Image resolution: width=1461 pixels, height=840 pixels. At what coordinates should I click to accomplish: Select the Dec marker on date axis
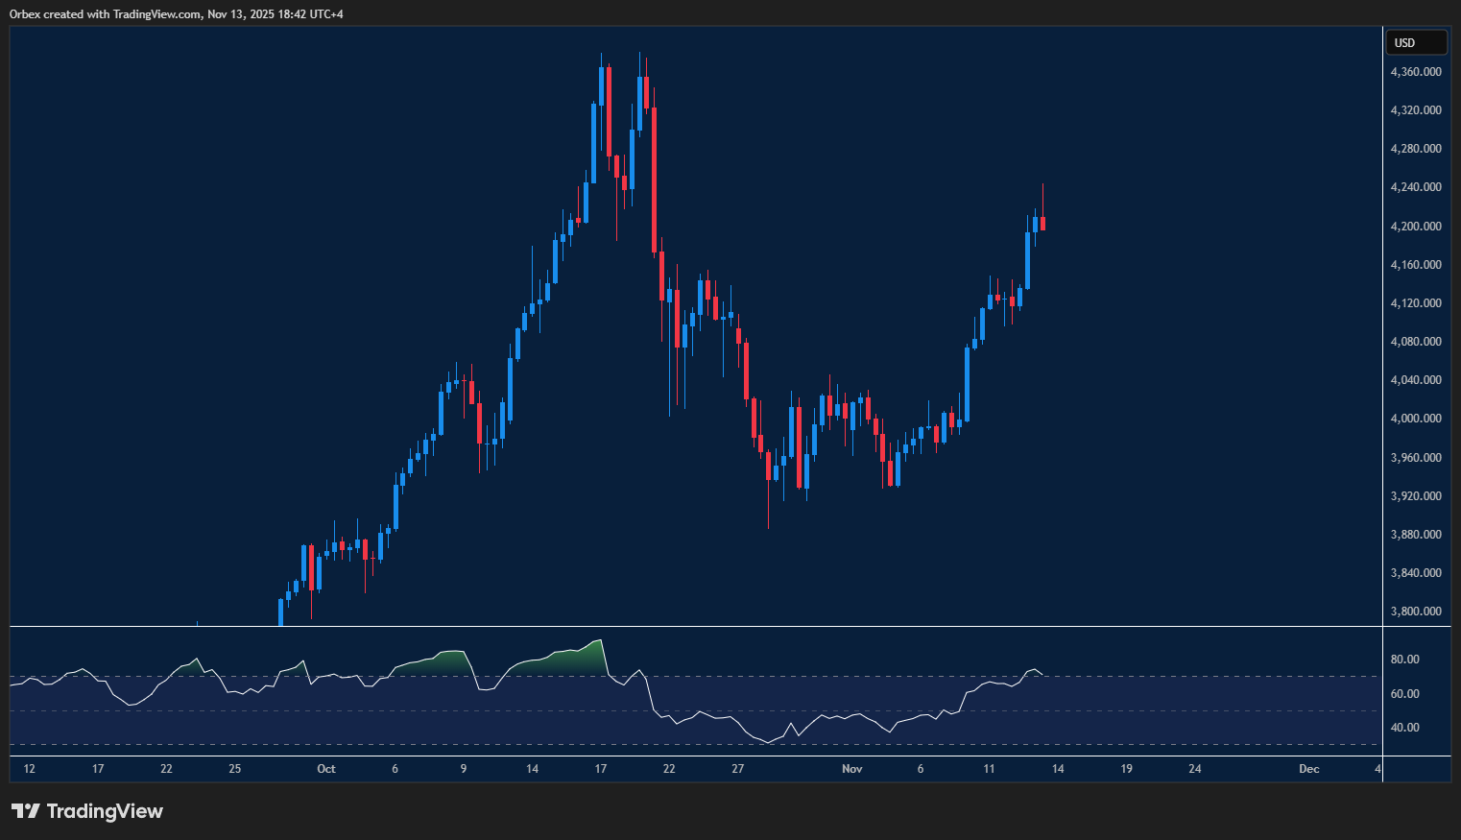tap(1308, 769)
